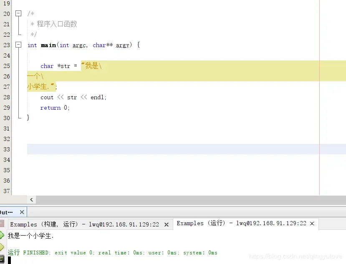Collapse the main function fold at line 23
Screen dimensions: 346x264
[x=18, y=45]
